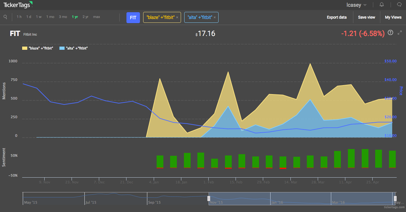Open My Views

pos(393,17)
